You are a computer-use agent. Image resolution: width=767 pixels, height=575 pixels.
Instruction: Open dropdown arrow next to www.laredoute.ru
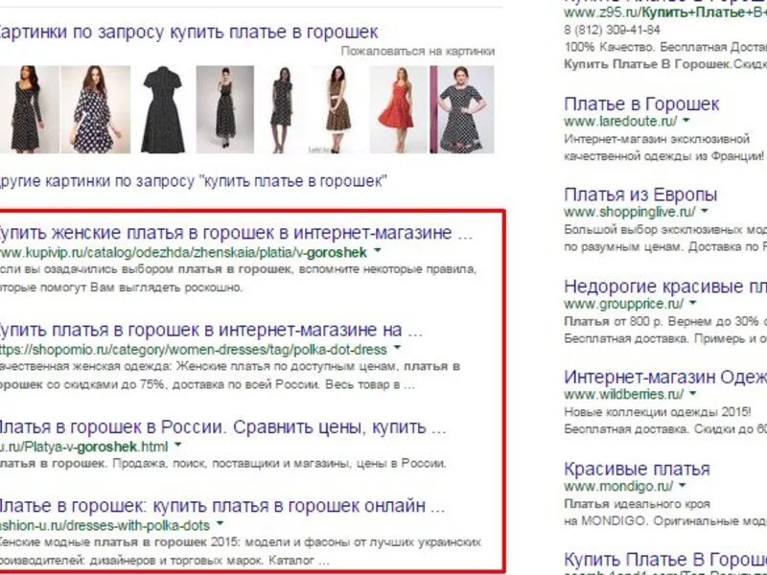[x=686, y=120]
